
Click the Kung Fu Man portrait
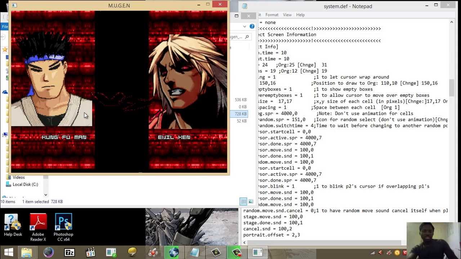(52, 79)
